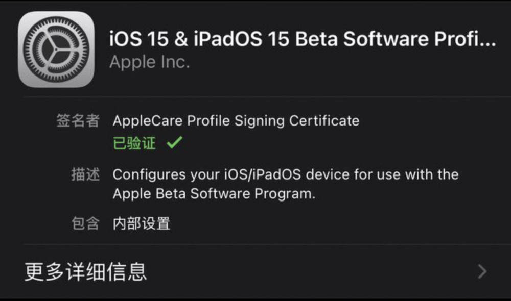Screen dimensions: 511x301
Task: Click the 描述 field label
Action: [x=85, y=174]
